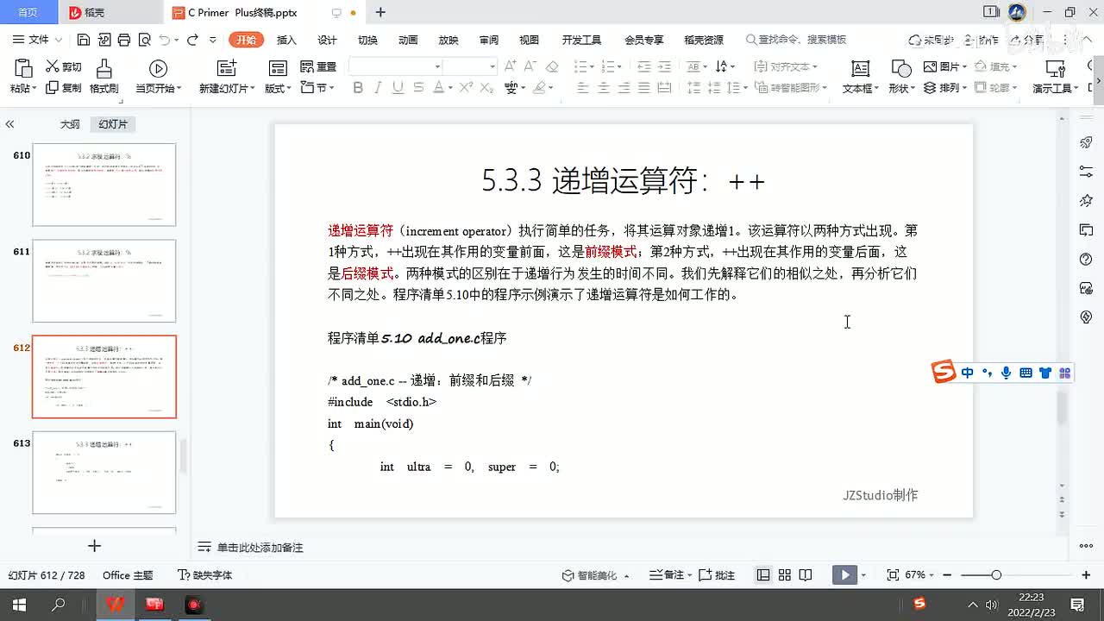
Task: Click the Undo arrow icon
Action: tap(165, 40)
